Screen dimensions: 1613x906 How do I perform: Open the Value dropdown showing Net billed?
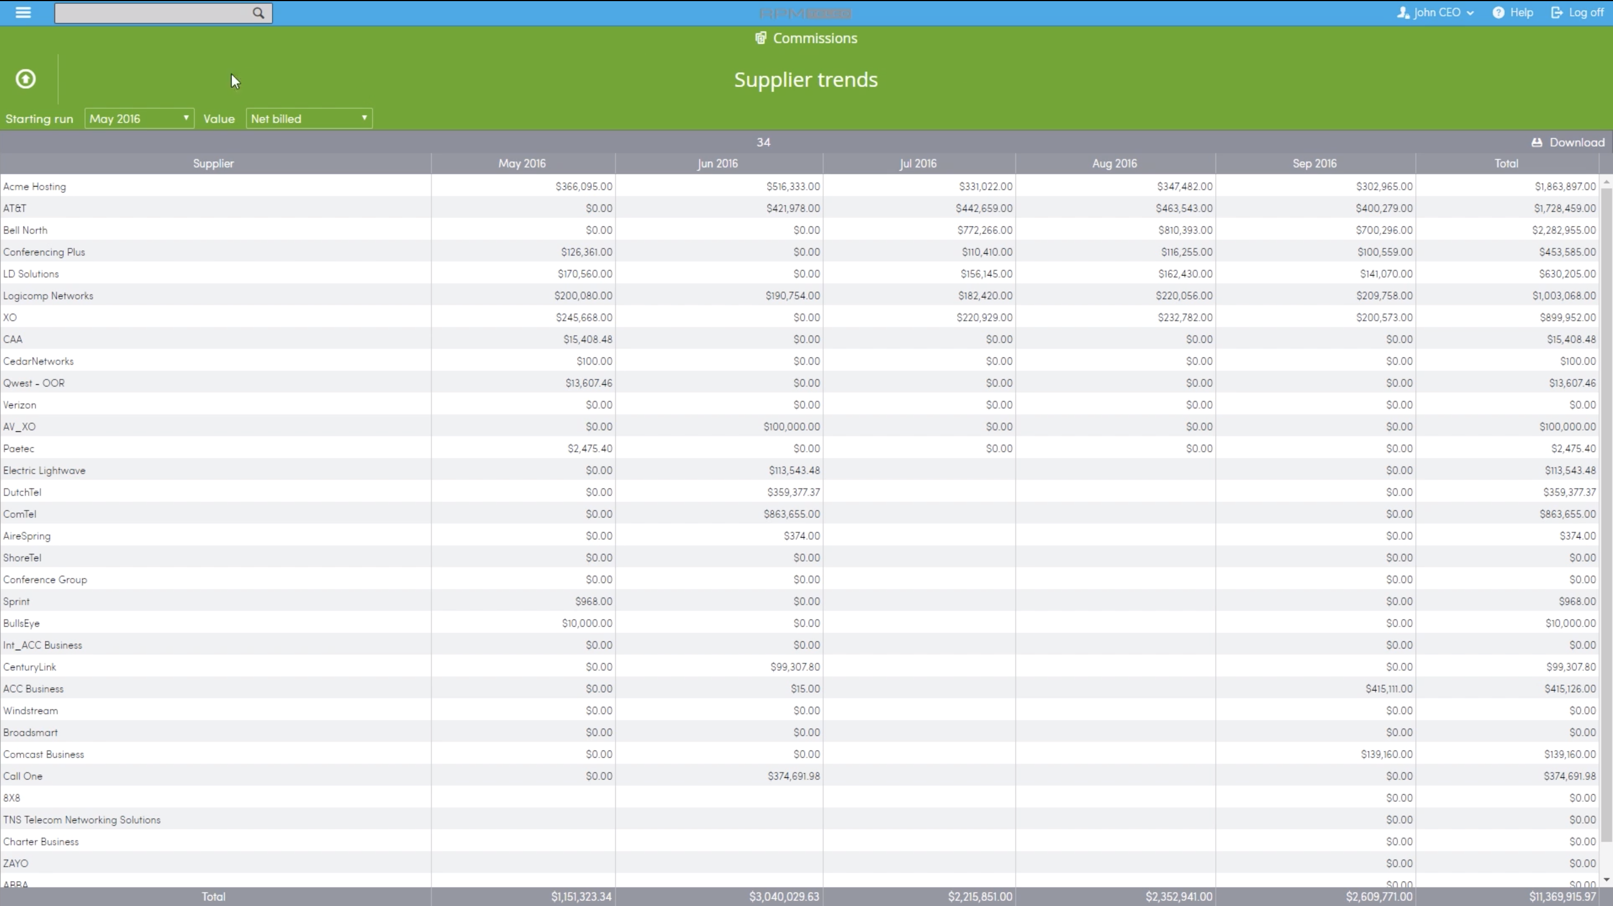pos(309,118)
